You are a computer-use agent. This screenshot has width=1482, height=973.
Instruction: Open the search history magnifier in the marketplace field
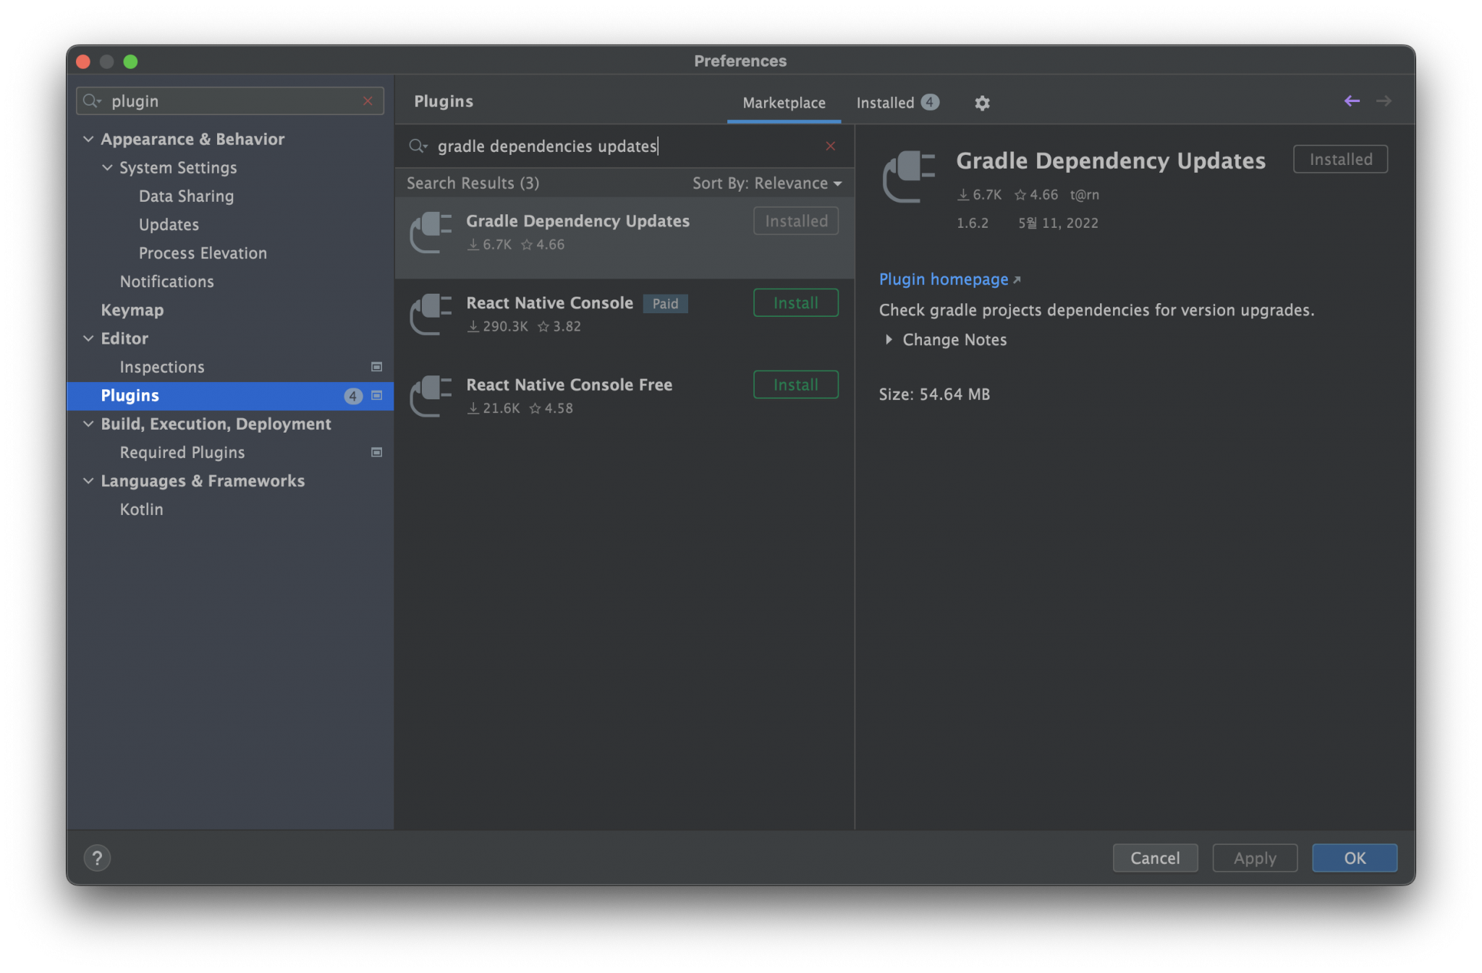[418, 146]
